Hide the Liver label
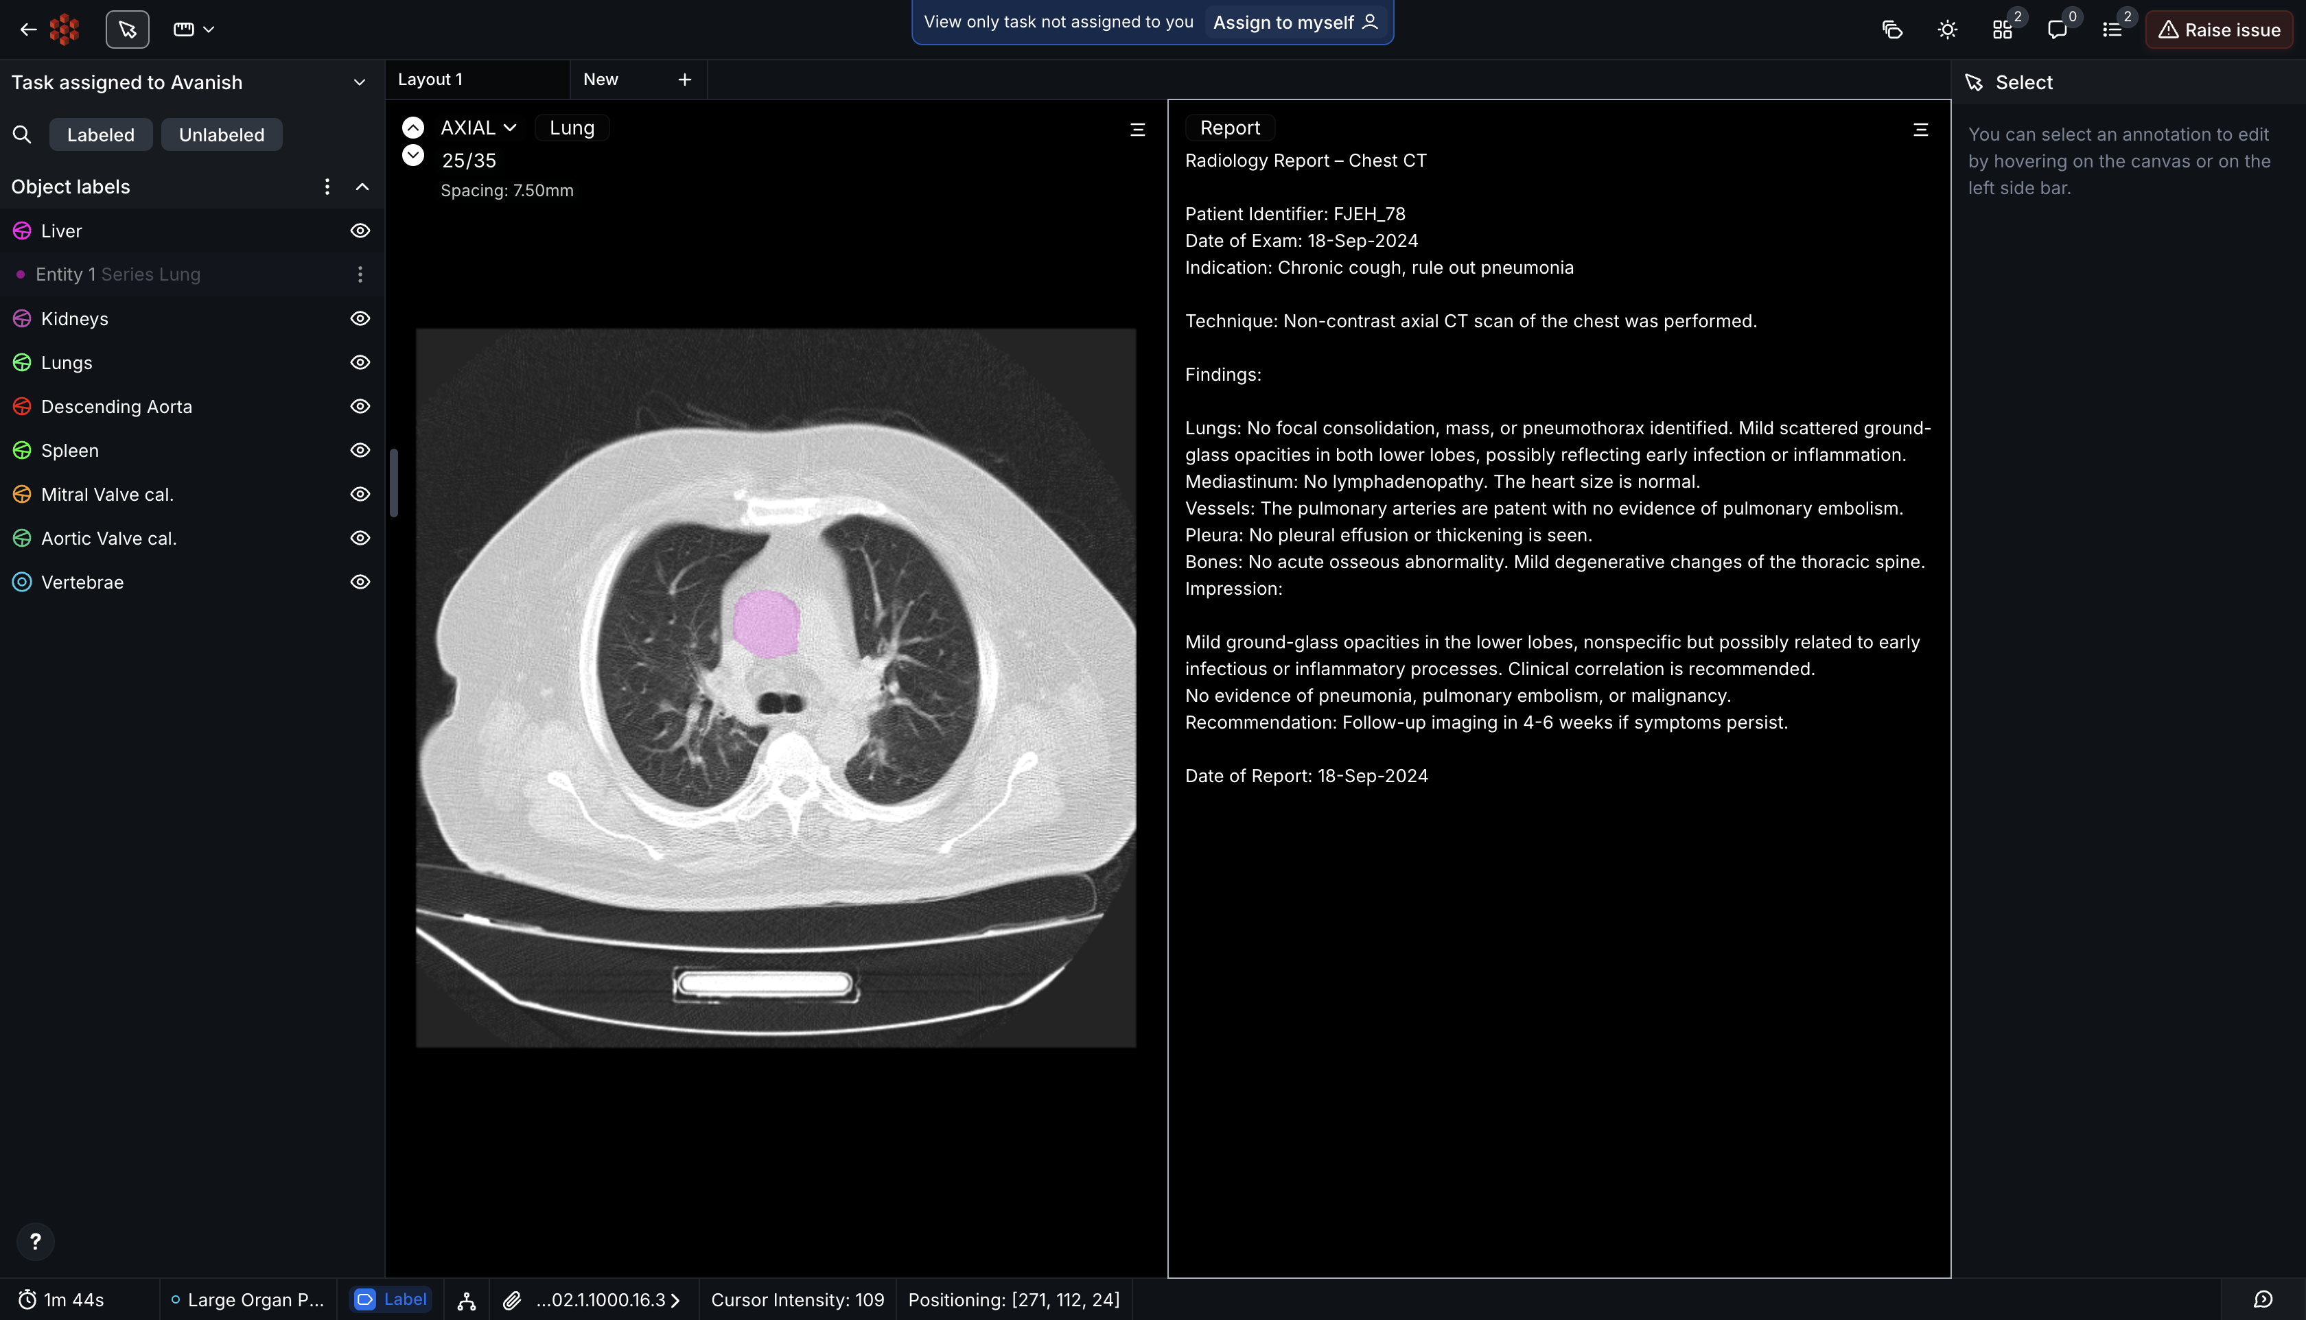This screenshot has width=2306, height=1320. click(360, 231)
